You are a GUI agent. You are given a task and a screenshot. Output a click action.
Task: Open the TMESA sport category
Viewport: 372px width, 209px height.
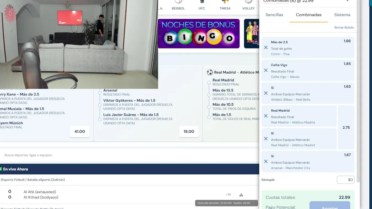[x=225, y=5]
